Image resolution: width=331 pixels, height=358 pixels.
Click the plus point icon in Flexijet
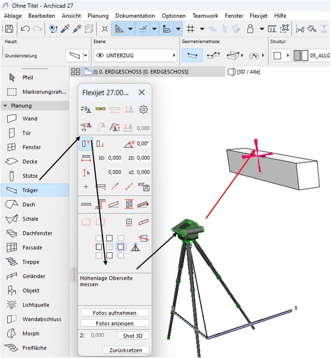click(86, 187)
